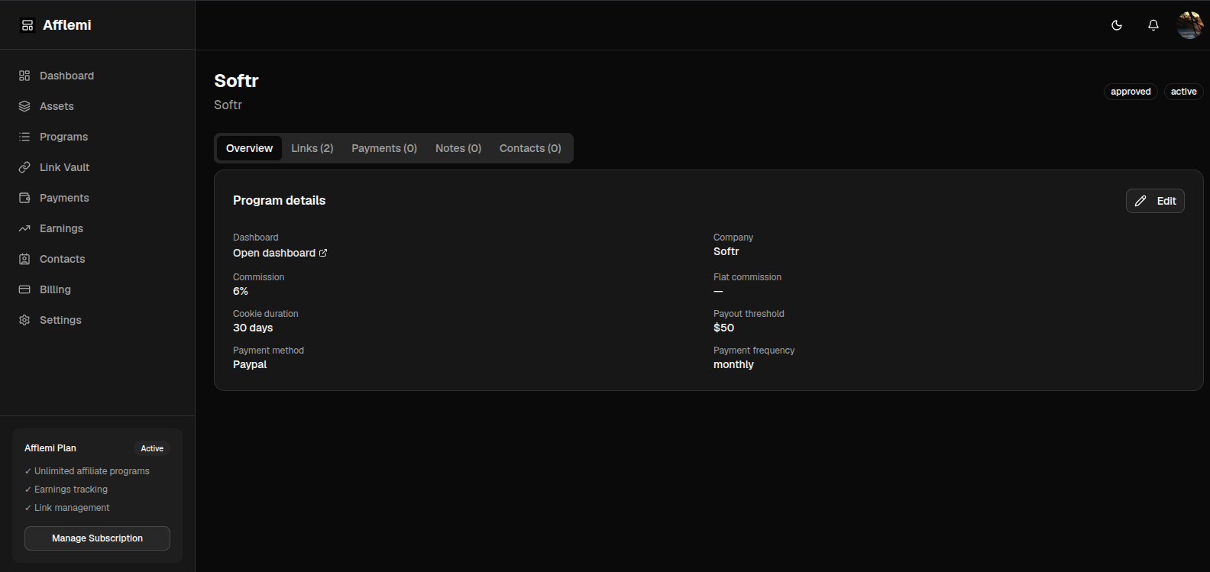Click the Afflemi logo icon
This screenshot has width=1210, height=572.
pyautogui.click(x=27, y=25)
